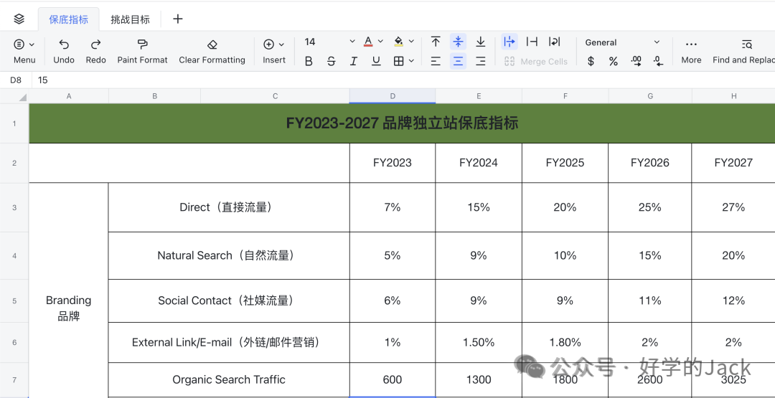The width and height of the screenshot is (775, 398).
Task: Apply the yellow fill color bucket
Action: click(x=398, y=42)
